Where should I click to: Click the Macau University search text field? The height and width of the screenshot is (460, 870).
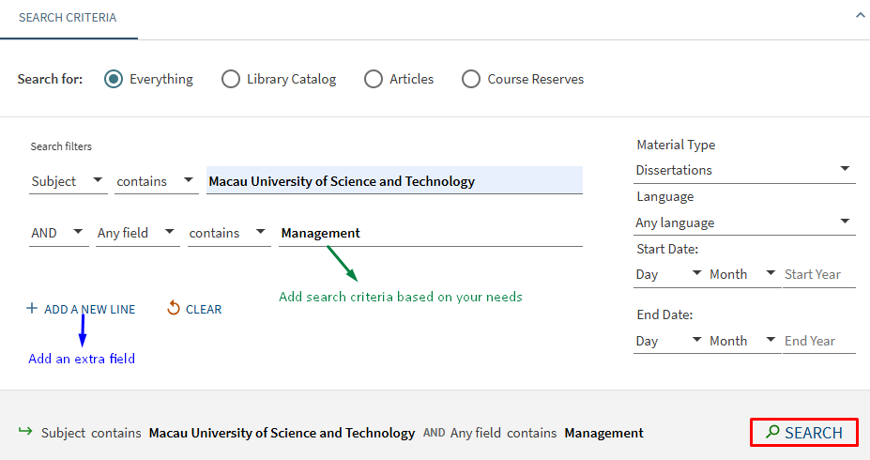click(x=394, y=181)
